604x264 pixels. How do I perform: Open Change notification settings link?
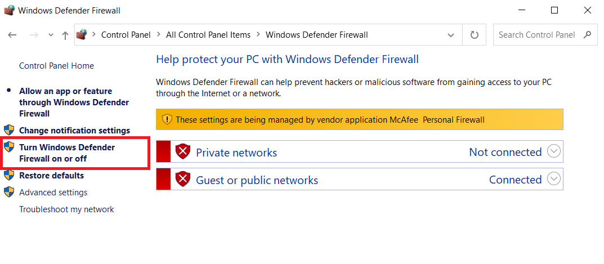(74, 131)
